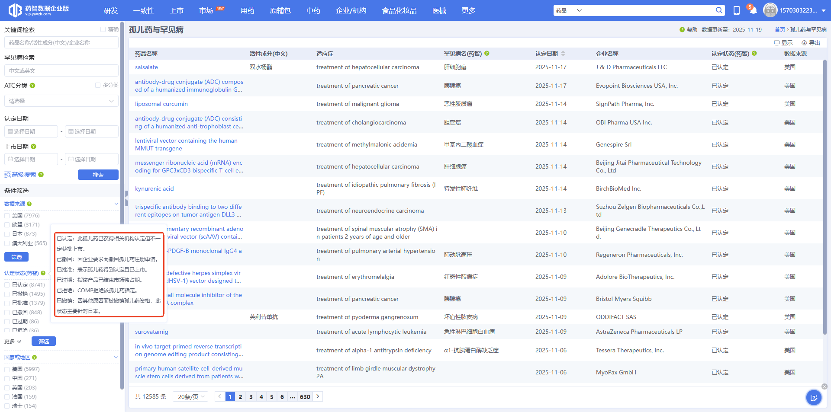Open the ATC分类 请选择 dropdown
The width and height of the screenshot is (831, 412).
[61, 101]
